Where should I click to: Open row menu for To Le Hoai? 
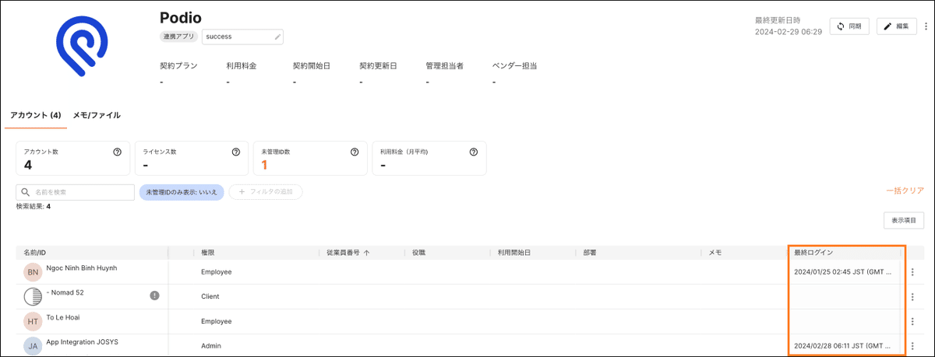[x=912, y=322]
